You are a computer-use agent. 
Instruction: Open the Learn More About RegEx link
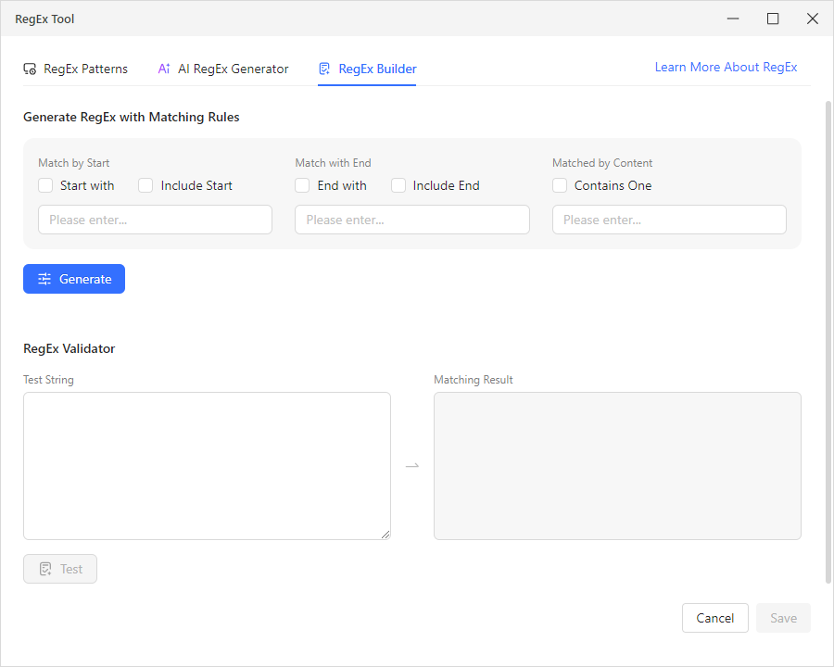(x=726, y=67)
